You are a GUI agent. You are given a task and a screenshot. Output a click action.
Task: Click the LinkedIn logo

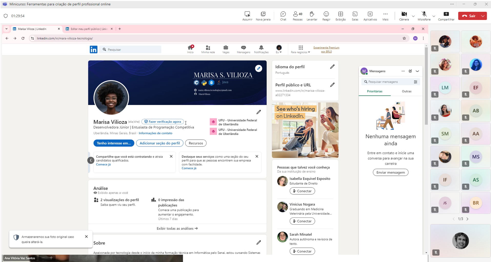pyautogui.click(x=93, y=49)
